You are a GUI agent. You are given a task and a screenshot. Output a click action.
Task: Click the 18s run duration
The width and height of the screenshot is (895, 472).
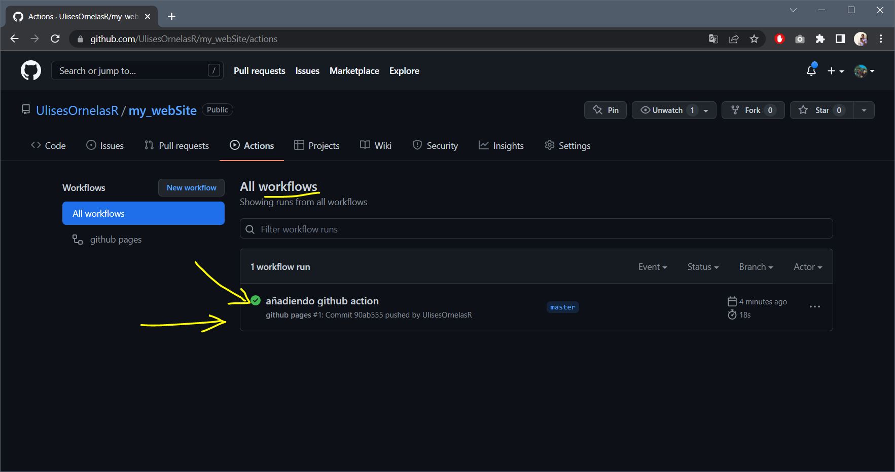tap(745, 315)
